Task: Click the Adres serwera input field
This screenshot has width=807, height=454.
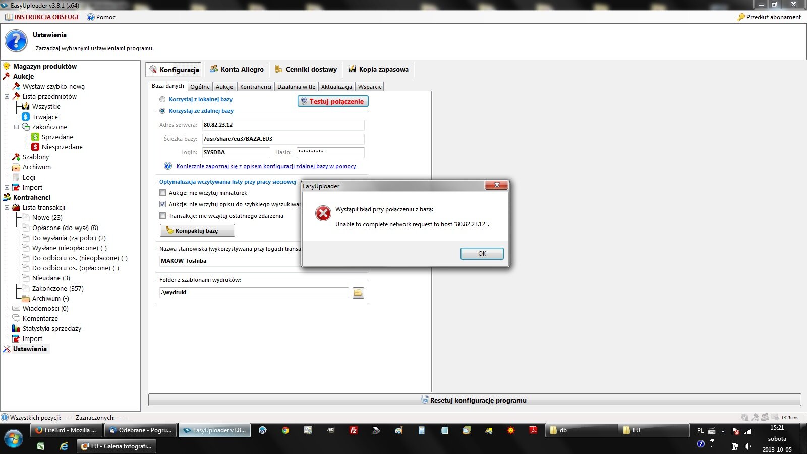Action: click(x=282, y=125)
